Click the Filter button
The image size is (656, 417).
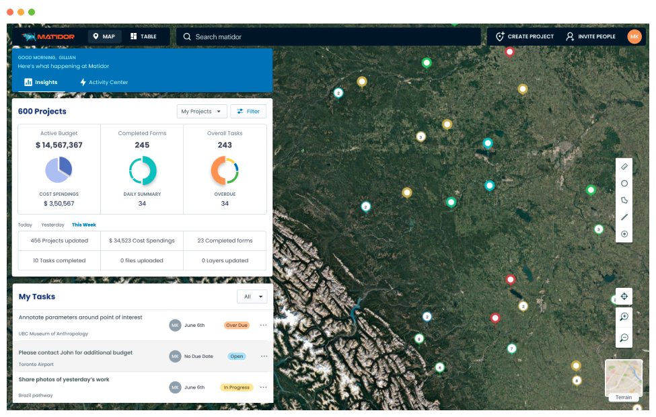pyautogui.click(x=248, y=111)
